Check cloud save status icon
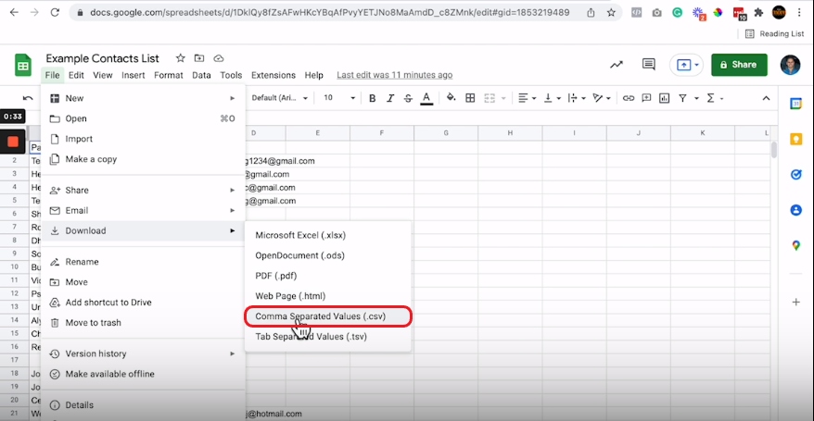The image size is (814, 421). click(x=219, y=58)
